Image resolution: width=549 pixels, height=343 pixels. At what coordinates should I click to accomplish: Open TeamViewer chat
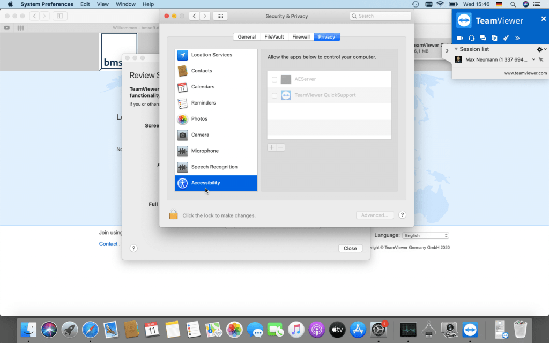(x=483, y=38)
